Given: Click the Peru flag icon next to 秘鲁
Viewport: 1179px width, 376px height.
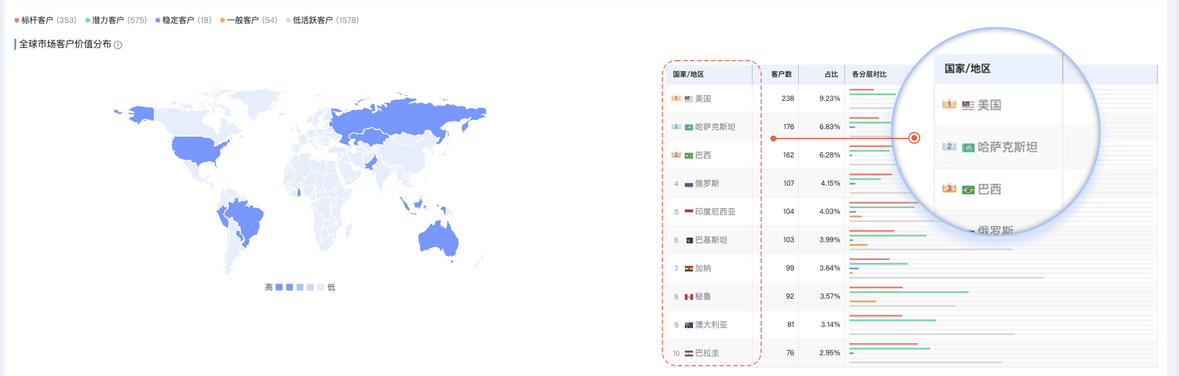Looking at the screenshot, I should click(x=688, y=296).
